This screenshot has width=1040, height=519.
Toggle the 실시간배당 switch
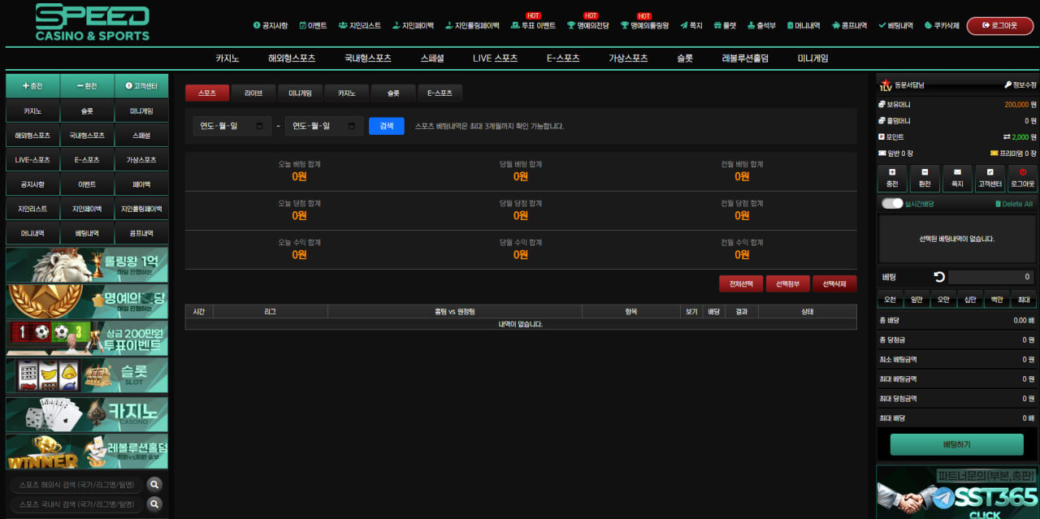point(892,203)
